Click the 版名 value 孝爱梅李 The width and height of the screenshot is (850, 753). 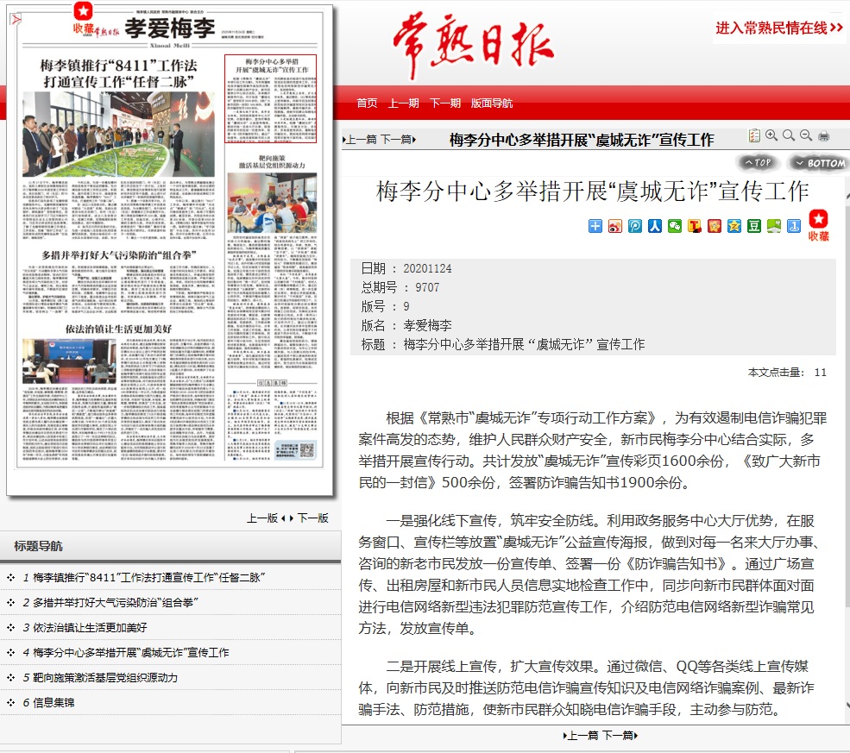point(427,325)
